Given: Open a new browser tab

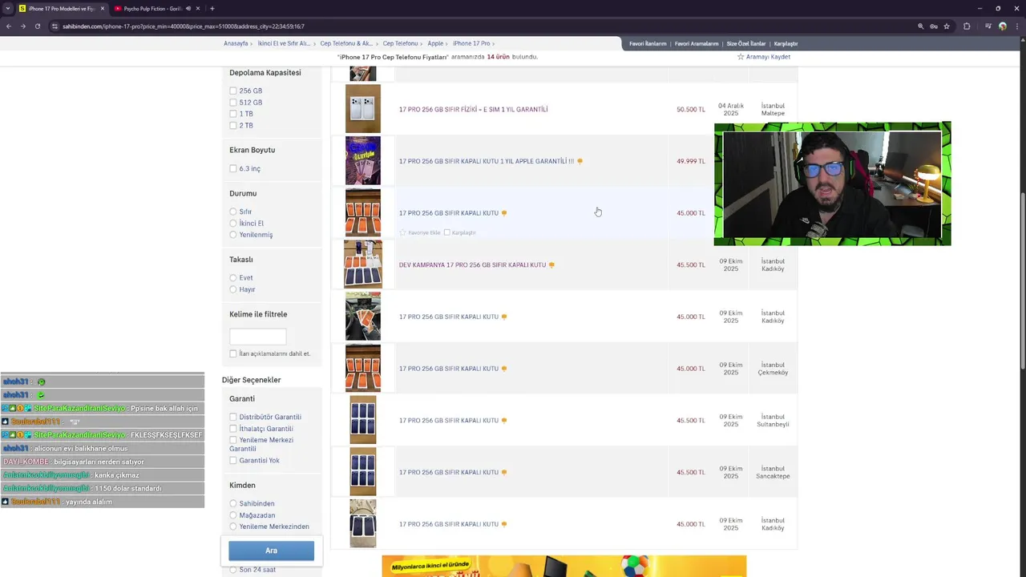Looking at the screenshot, I should tap(212, 9).
